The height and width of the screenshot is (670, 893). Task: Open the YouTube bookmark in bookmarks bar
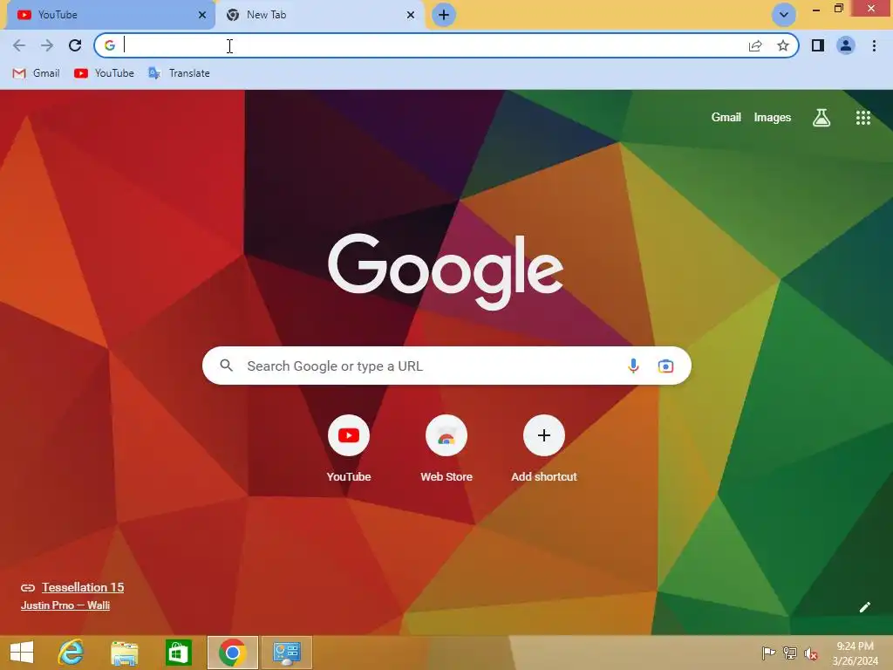tap(105, 73)
